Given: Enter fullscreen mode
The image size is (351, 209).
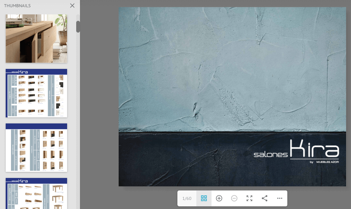Looking at the screenshot, I should click(x=249, y=198).
